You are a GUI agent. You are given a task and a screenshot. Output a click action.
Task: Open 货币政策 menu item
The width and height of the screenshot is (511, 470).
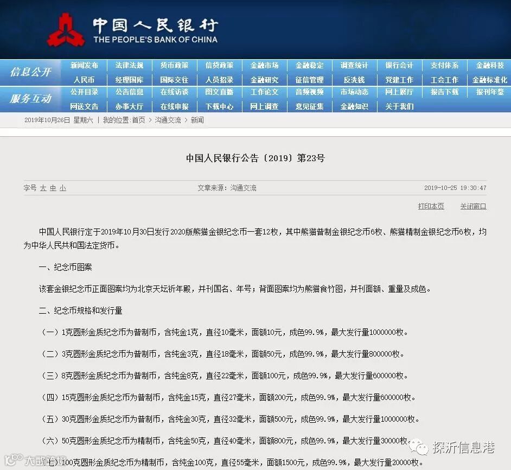click(174, 65)
